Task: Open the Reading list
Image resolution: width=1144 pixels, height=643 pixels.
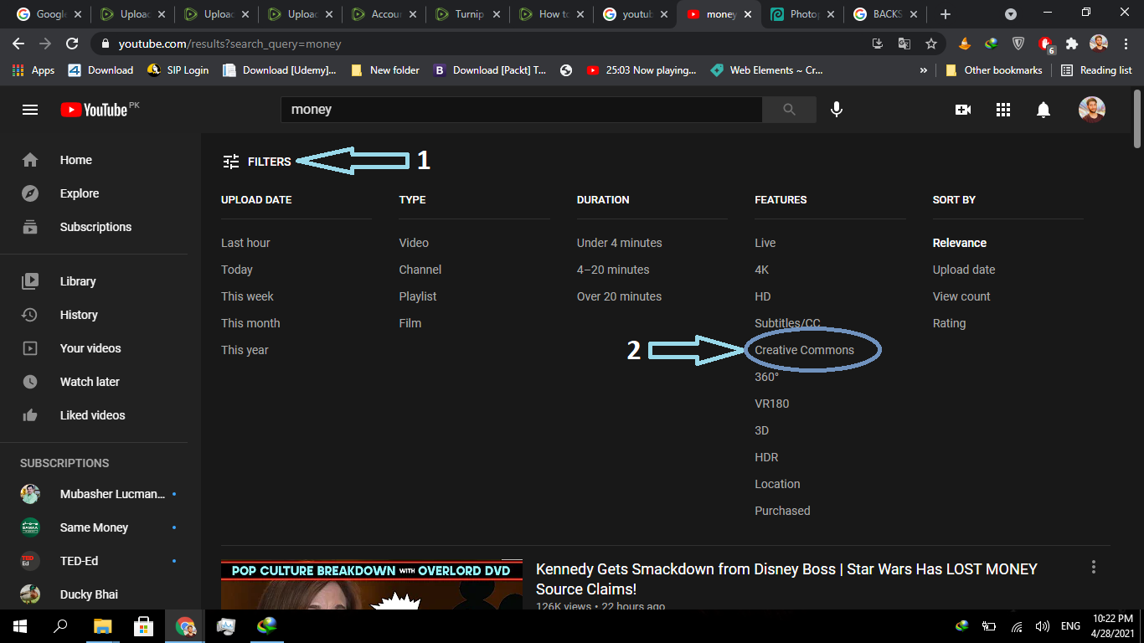Action: pos(1096,70)
